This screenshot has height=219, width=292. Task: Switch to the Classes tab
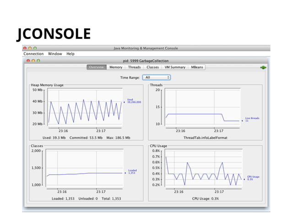pyautogui.click(x=152, y=67)
